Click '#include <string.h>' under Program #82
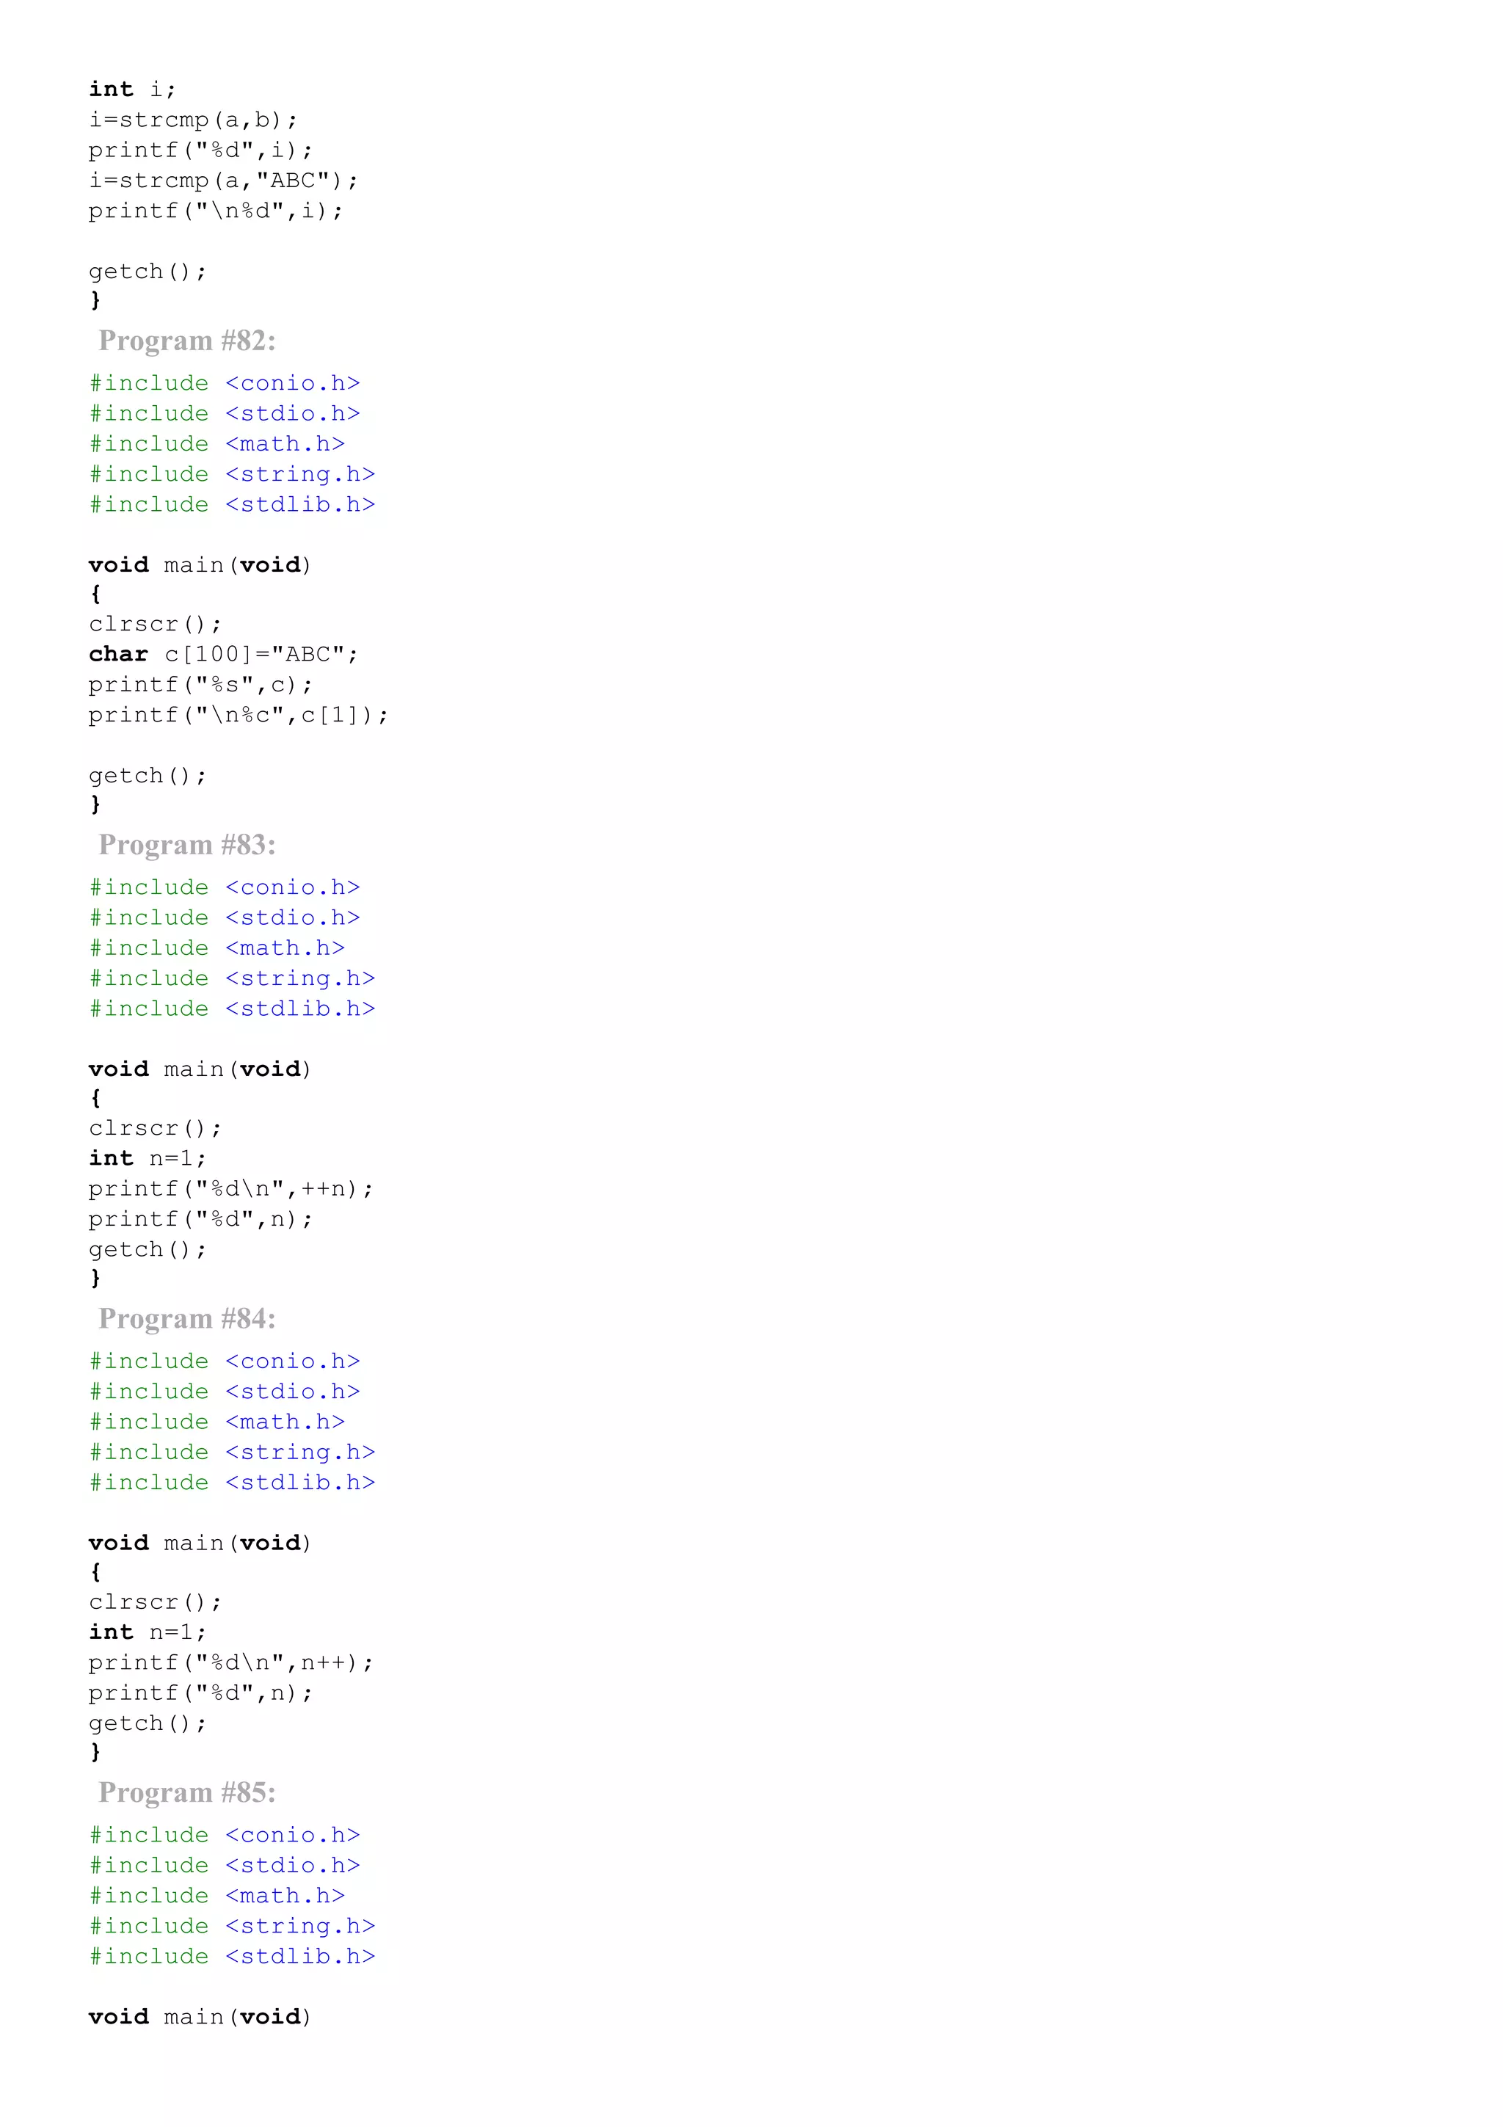 (x=233, y=474)
